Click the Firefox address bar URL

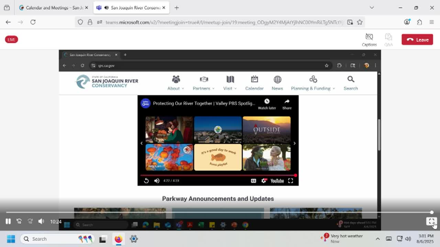tap(224, 22)
